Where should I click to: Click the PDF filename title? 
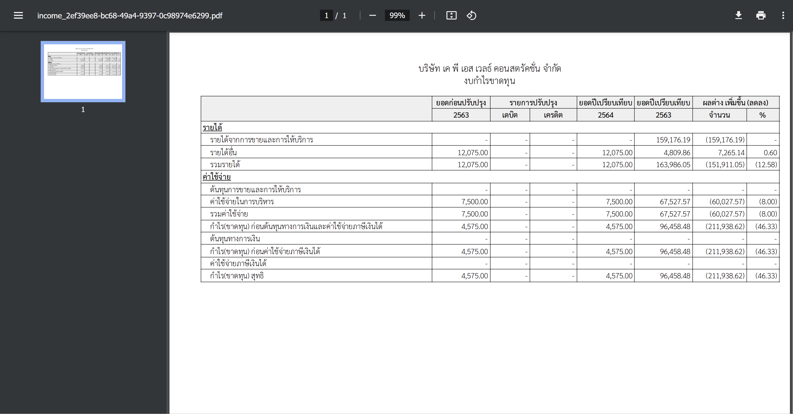130,15
